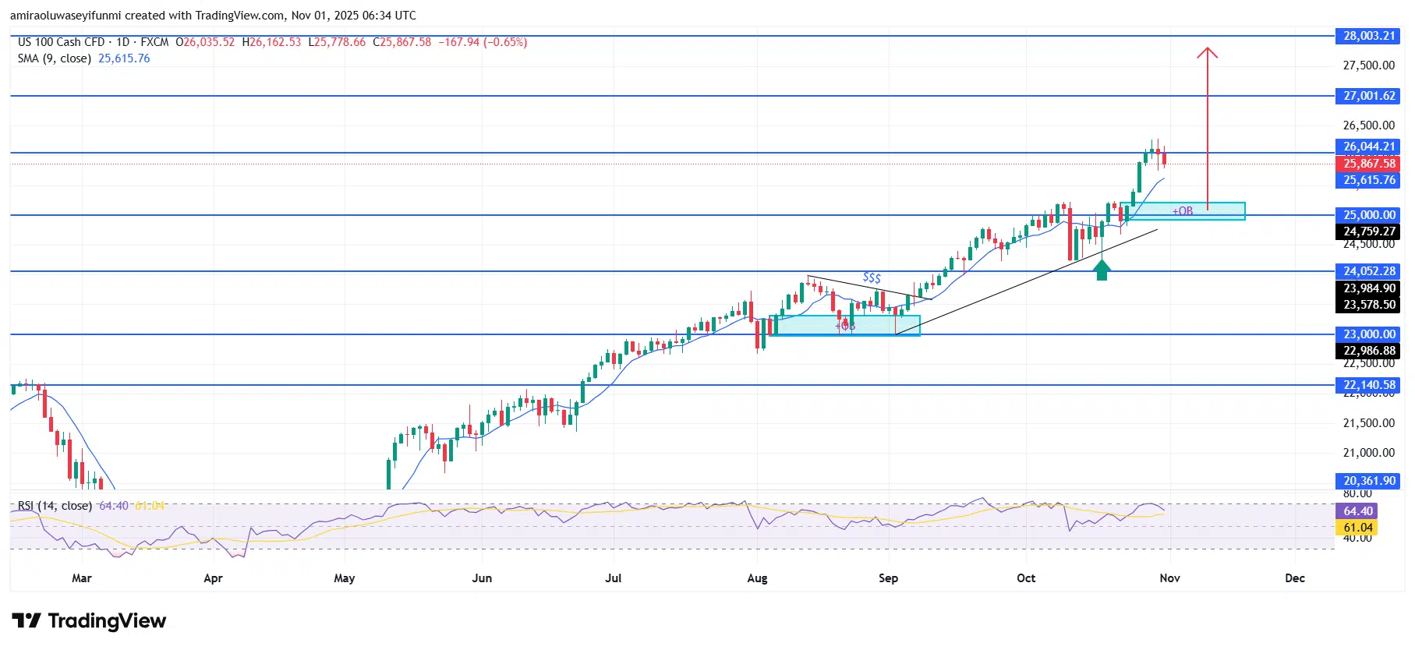Screen dimensions: 1415x650
Task: Click the 27,001.62 horizontal line label
Action: [x=1368, y=96]
